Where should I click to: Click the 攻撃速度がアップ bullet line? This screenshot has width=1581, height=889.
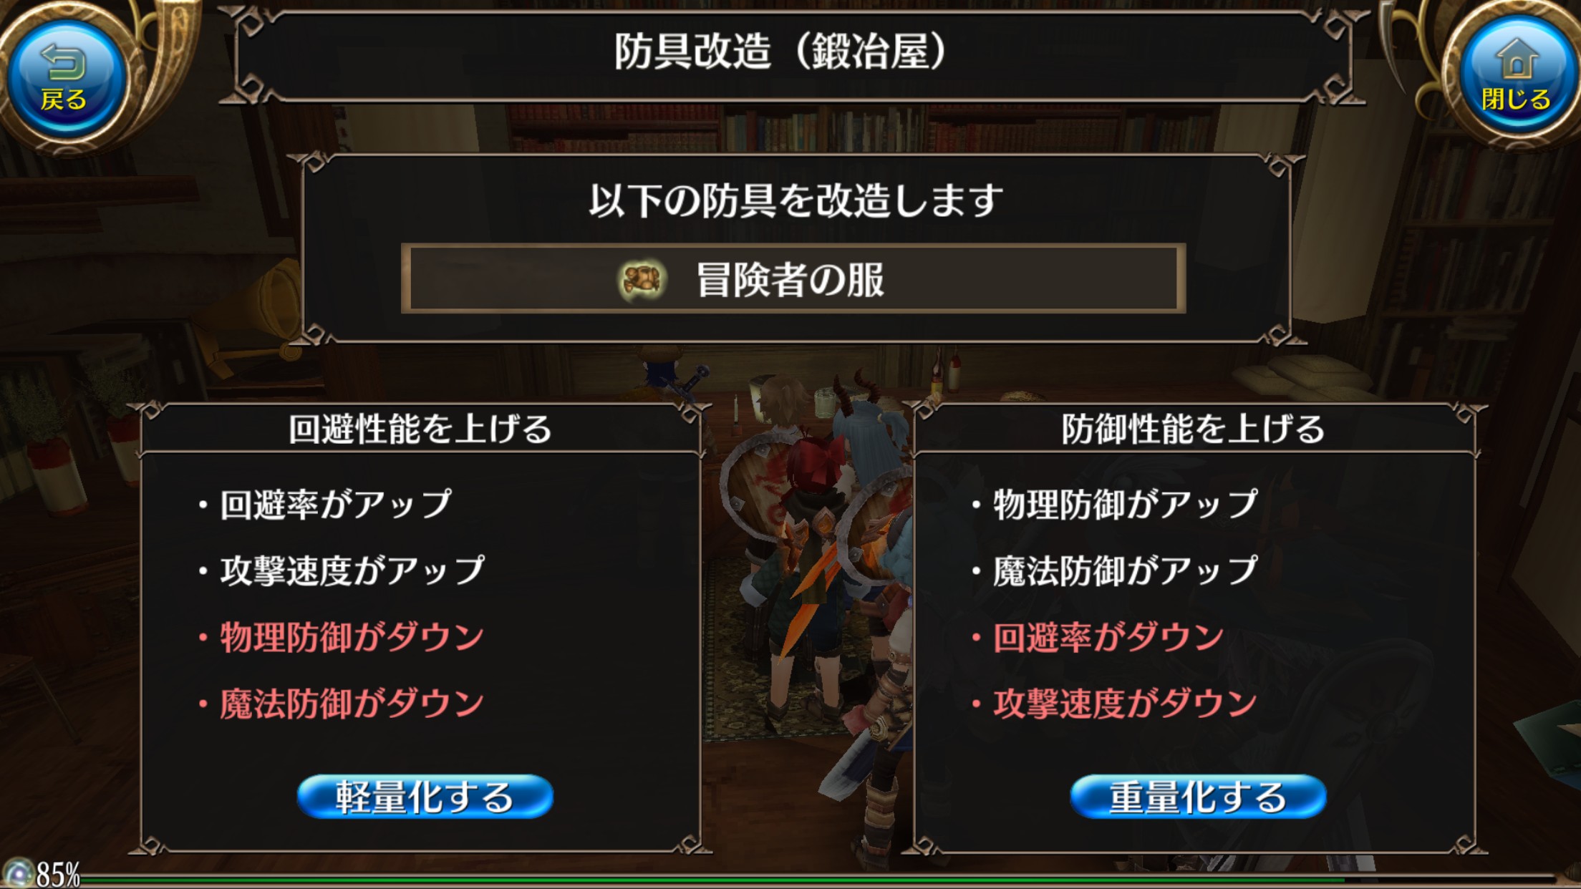[342, 570]
